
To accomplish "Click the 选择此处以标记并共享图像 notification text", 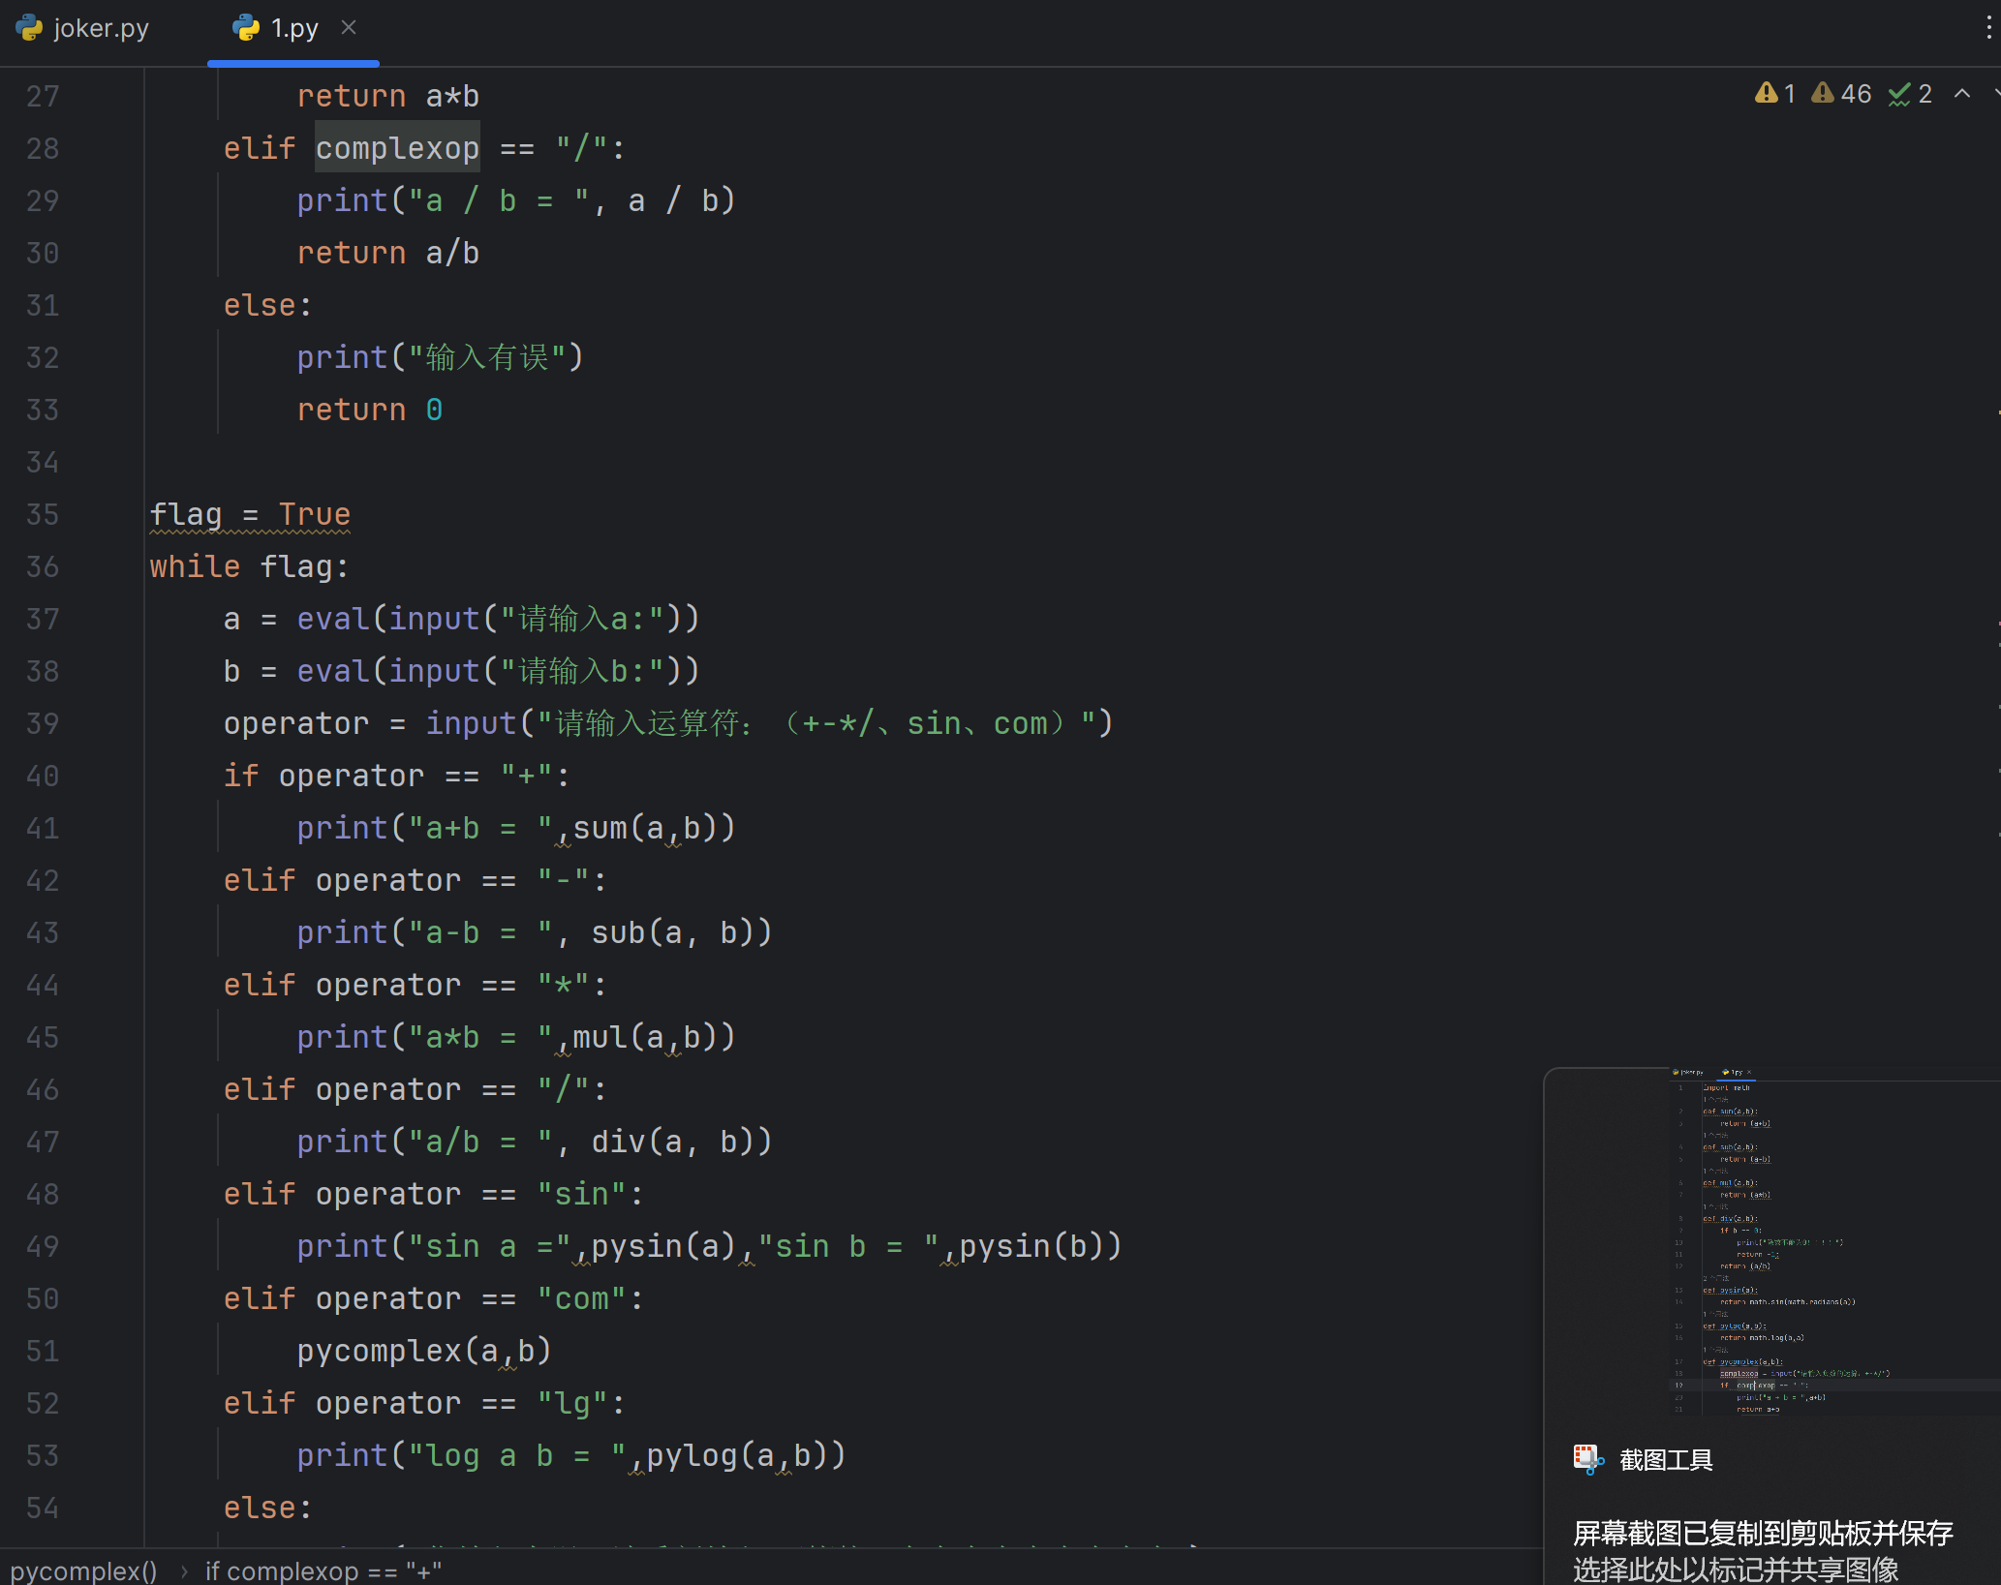I will point(1735,1569).
